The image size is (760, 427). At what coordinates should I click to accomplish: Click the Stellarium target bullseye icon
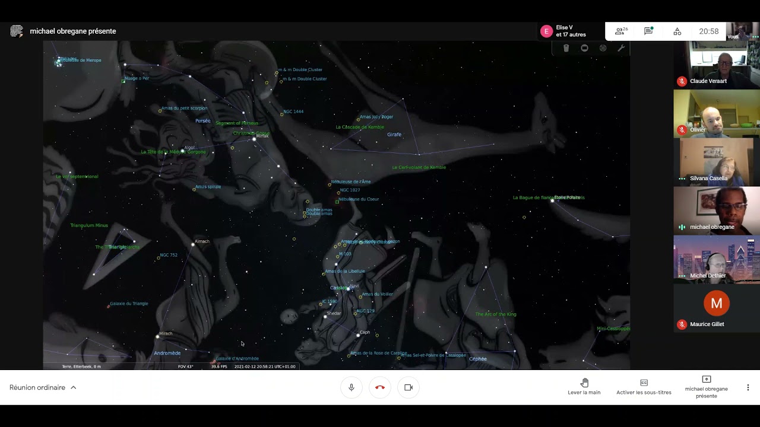tap(603, 48)
